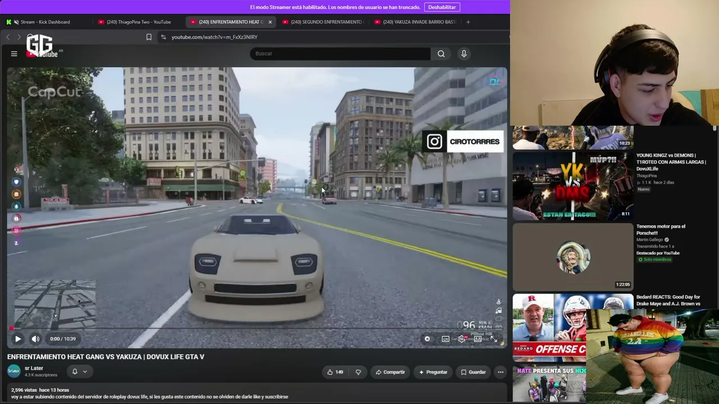The height and width of the screenshot is (404, 719).
Task: Toggle the channel notification bell
Action: tap(75, 371)
